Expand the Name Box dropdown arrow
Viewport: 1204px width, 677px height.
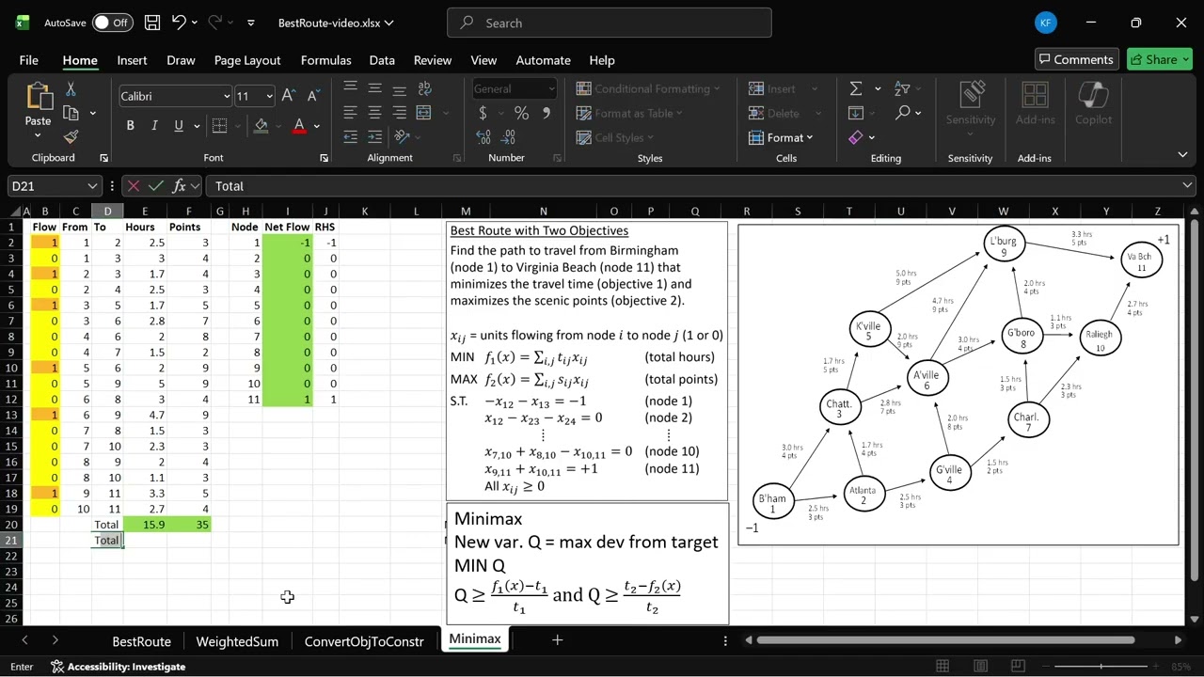(x=91, y=186)
